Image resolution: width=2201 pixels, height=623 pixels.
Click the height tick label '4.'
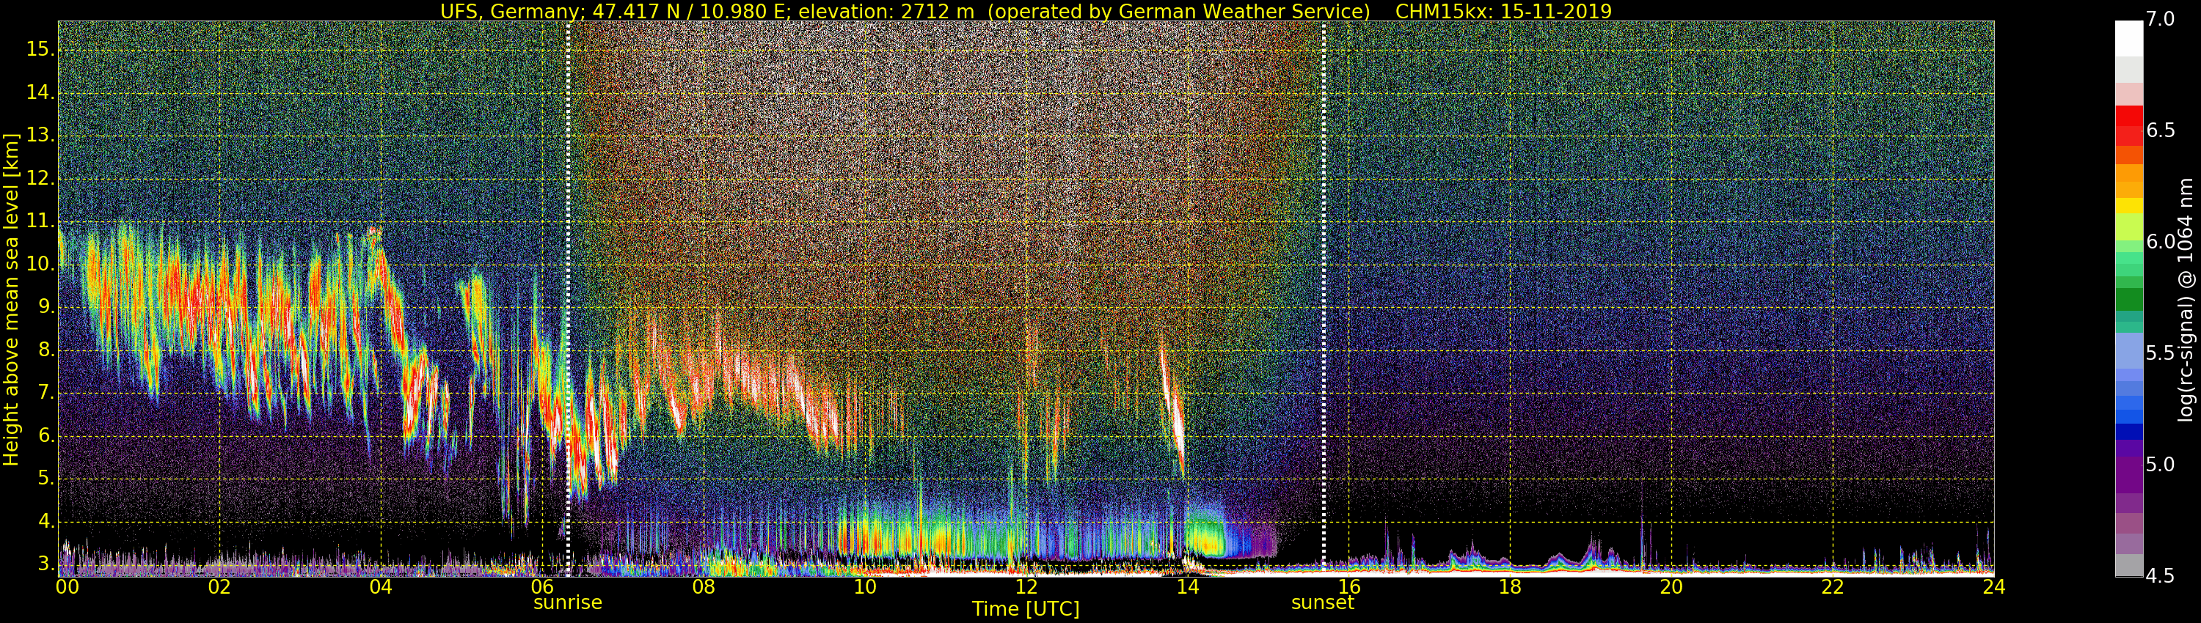pyautogui.click(x=45, y=521)
